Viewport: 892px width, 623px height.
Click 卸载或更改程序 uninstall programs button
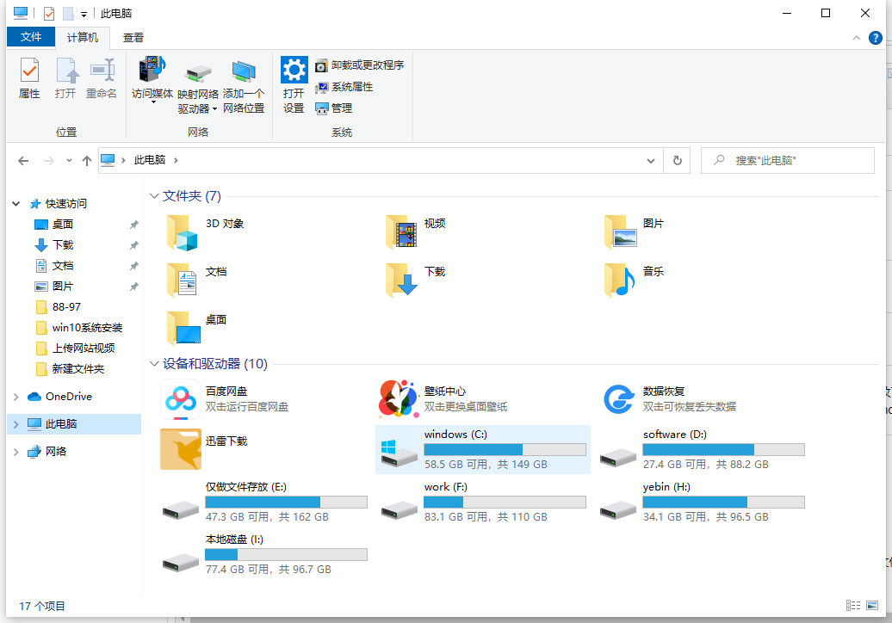pos(360,65)
